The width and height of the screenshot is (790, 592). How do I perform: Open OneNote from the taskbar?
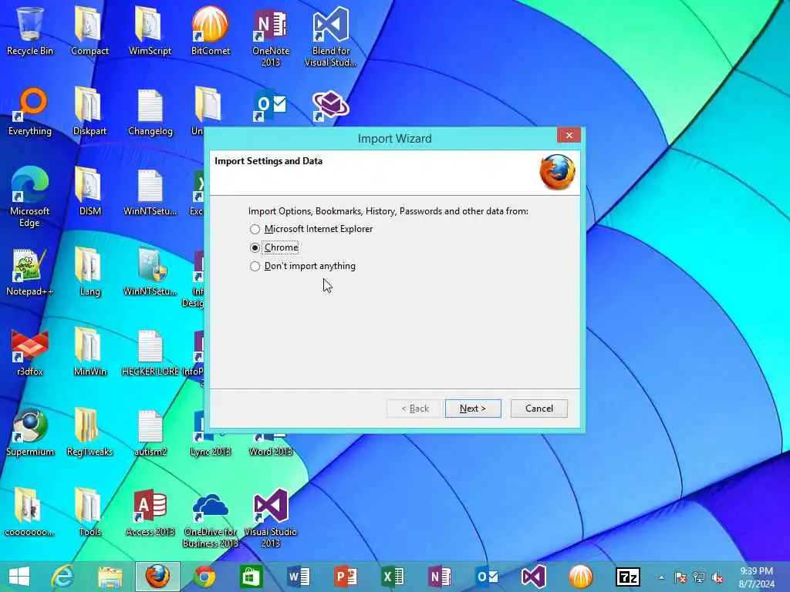(x=439, y=577)
